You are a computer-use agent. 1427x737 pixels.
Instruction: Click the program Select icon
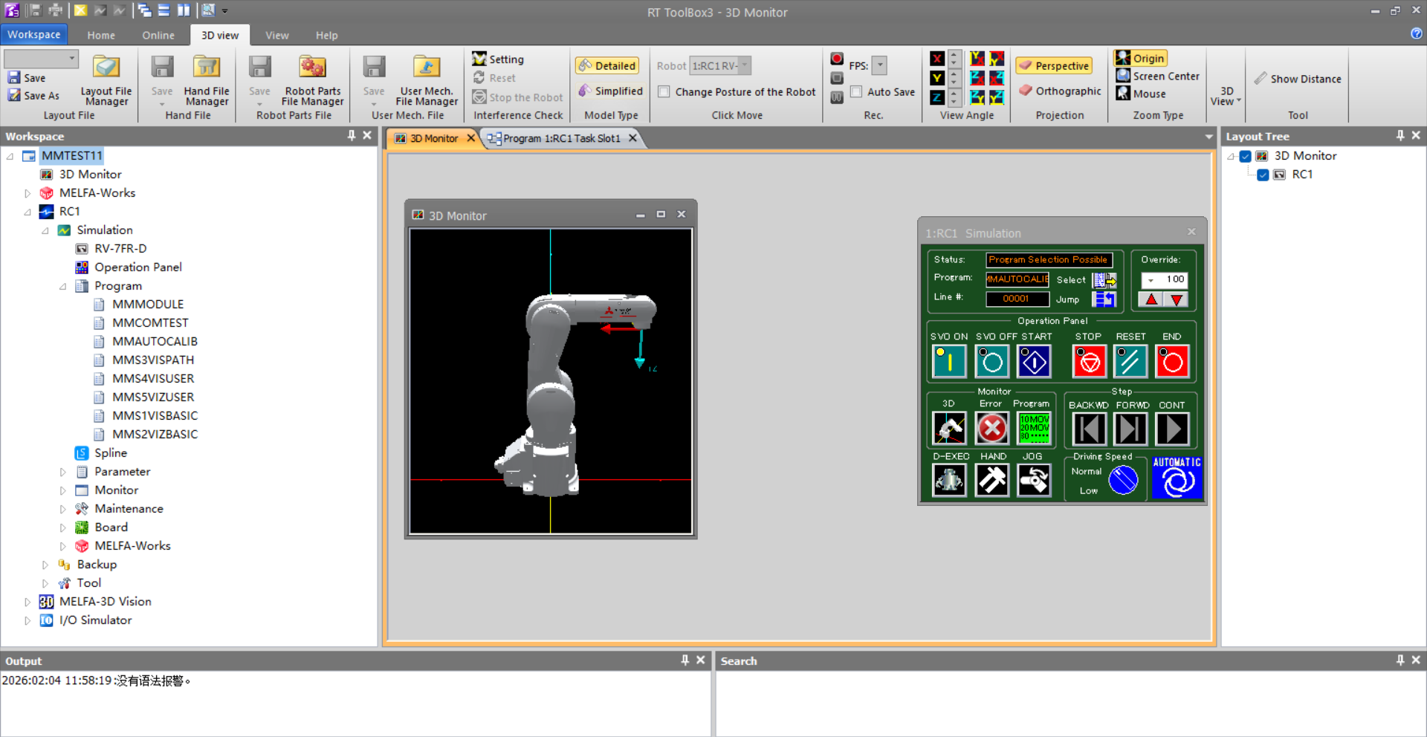1104,280
